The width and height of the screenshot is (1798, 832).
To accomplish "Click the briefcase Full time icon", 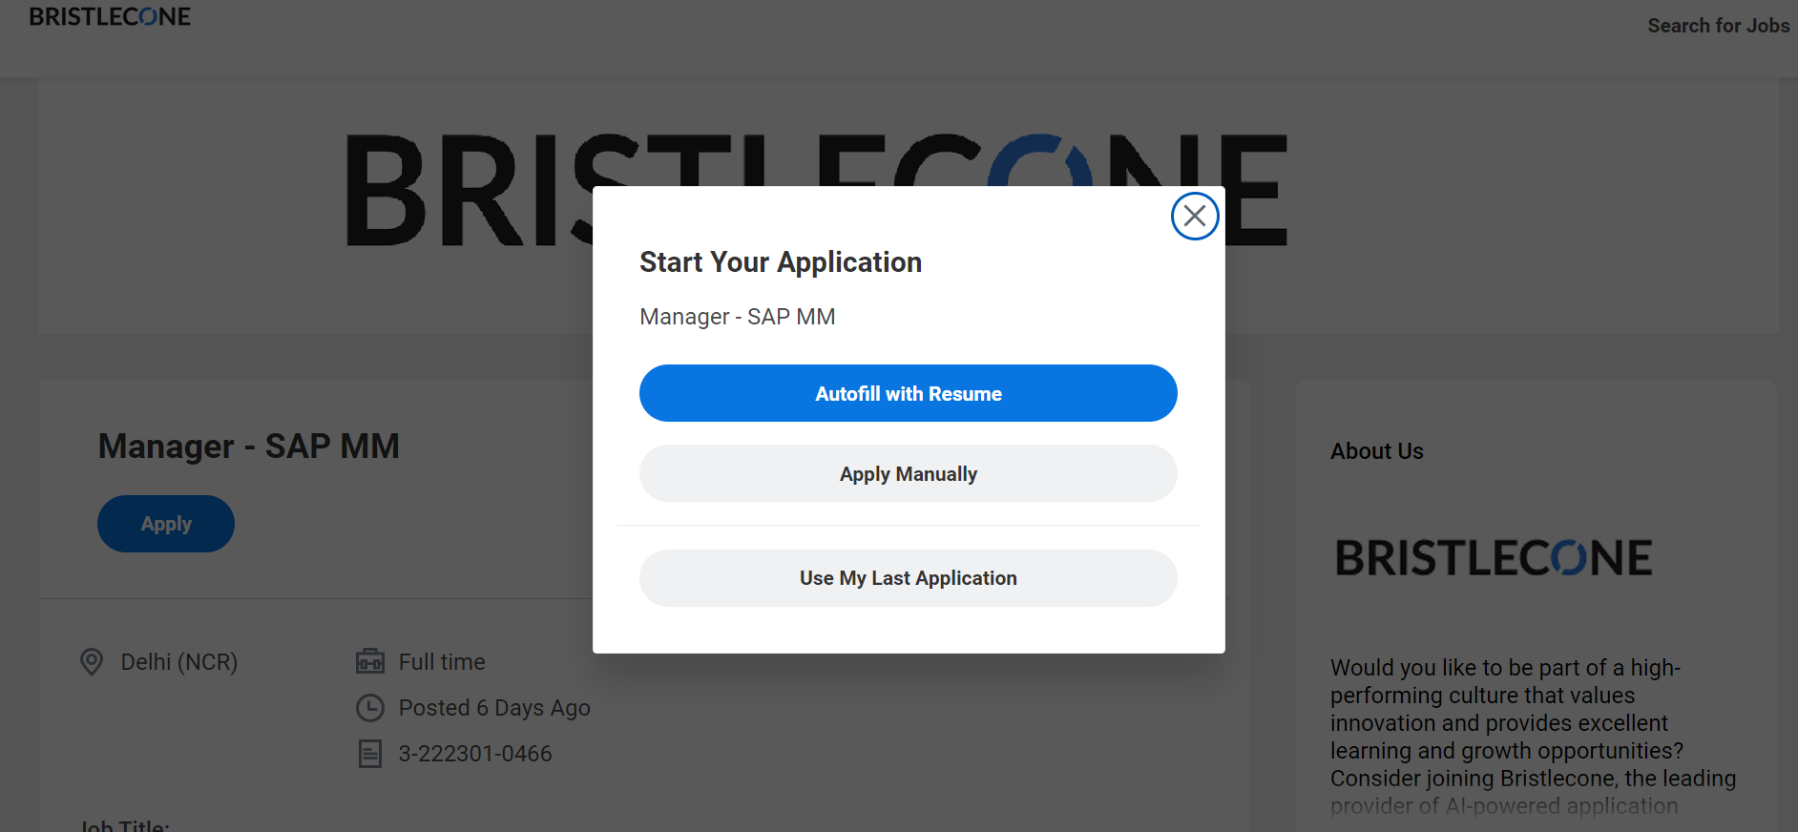I will point(370,661).
